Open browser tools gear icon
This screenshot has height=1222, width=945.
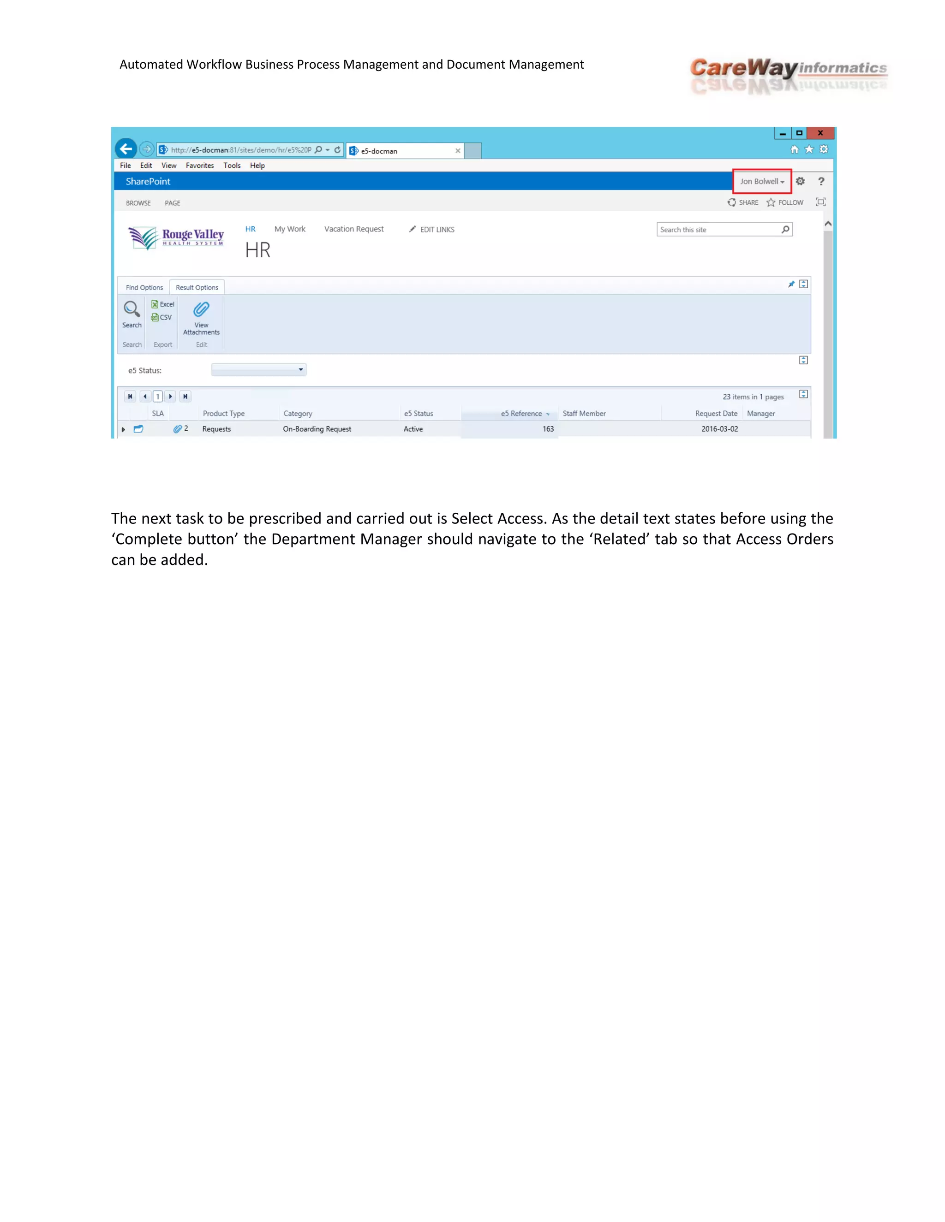pyautogui.click(x=824, y=149)
